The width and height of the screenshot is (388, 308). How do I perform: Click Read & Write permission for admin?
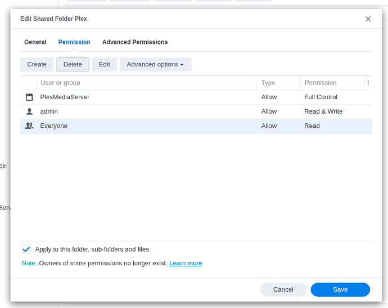pos(323,111)
